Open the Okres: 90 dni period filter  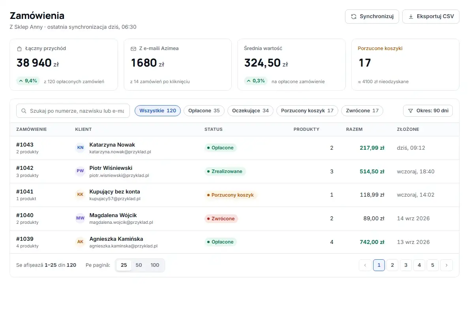tap(428, 111)
